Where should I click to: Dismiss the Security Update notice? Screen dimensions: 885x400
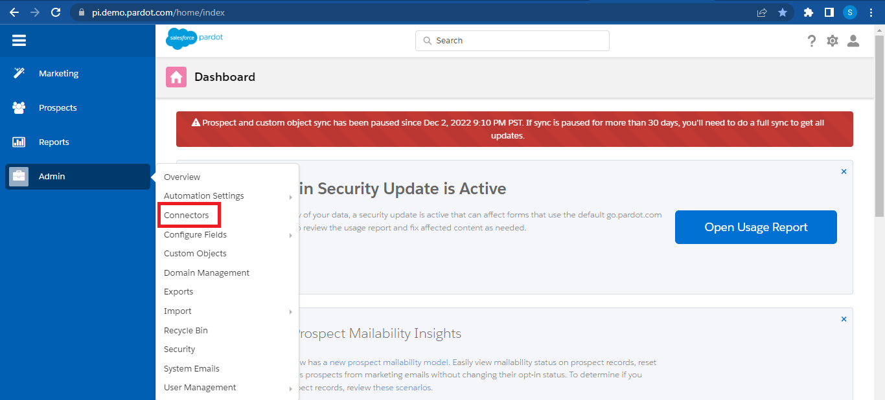[844, 172]
